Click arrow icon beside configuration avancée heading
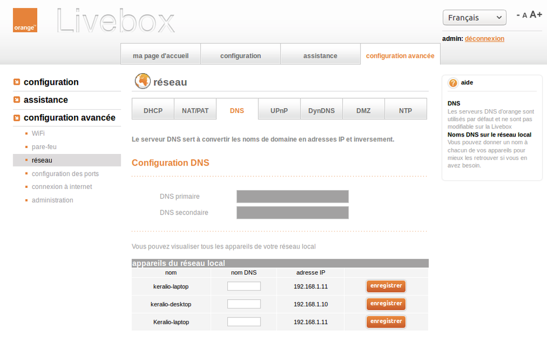Image resolution: width=547 pixels, height=344 pixels. pyautogui.click(x=16, y=118)
